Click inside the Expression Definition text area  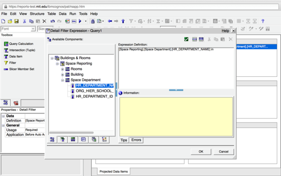[176, 68]
